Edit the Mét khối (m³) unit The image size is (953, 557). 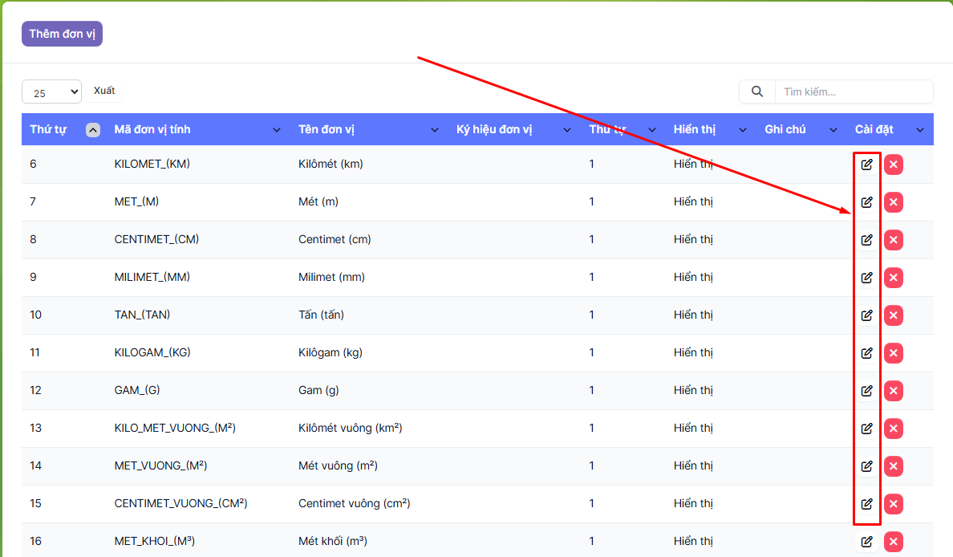coord(866,542)
